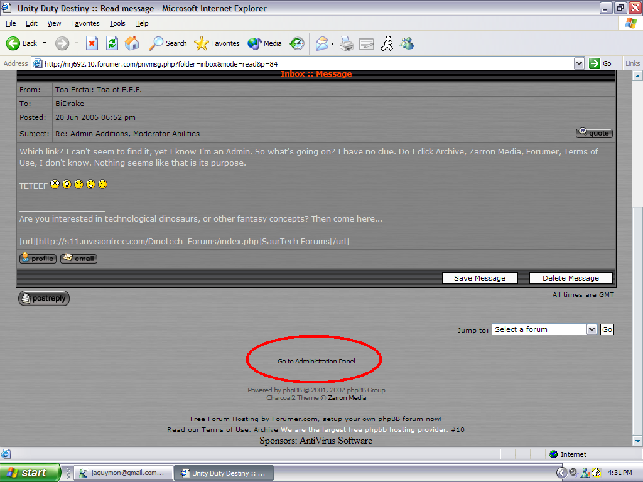643x482 pixels.
Task: Click the Edit page icon in toolbar
Action: coord(366,43)
